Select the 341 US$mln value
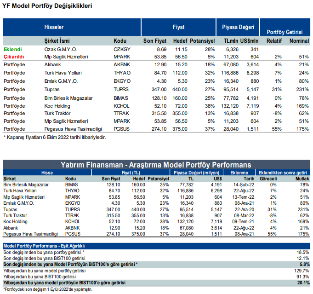The height and width of the screenshot is (294, 313). click(255, 49)
